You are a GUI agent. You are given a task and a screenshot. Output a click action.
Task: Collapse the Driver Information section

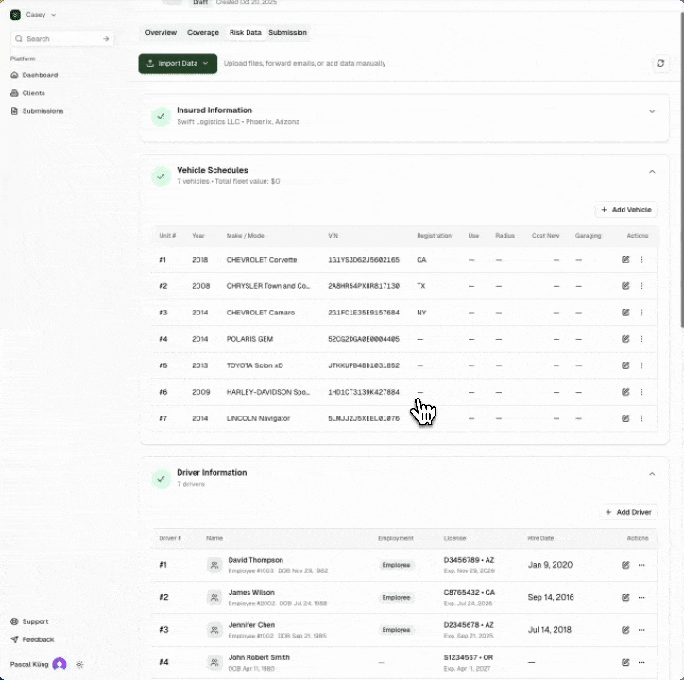click(651, 473)
